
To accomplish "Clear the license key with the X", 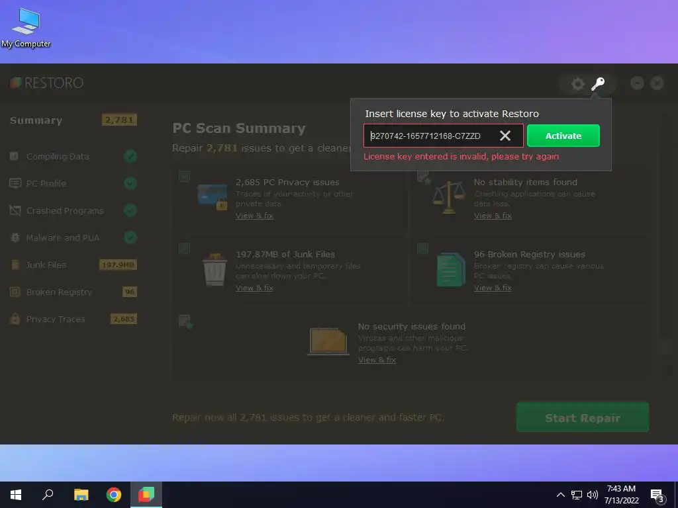I will [x=505, y=136].
